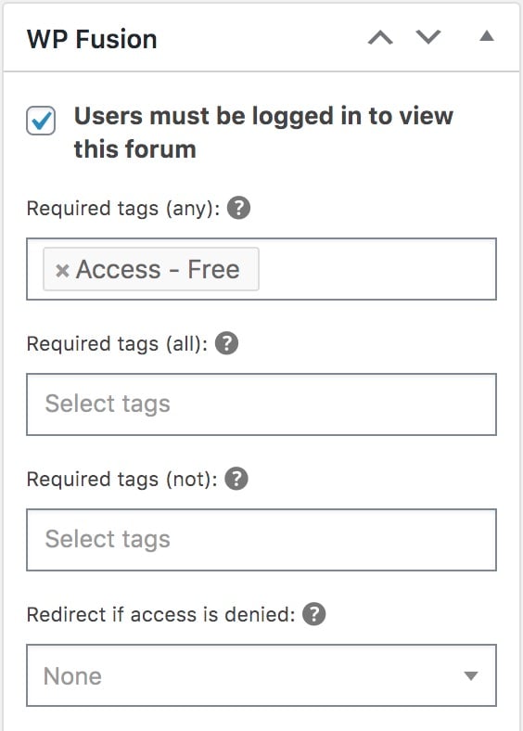Collapse the WP Fusion panel with the triangle toggle
This screenshot has height=731, width=523.
(487, 36)
